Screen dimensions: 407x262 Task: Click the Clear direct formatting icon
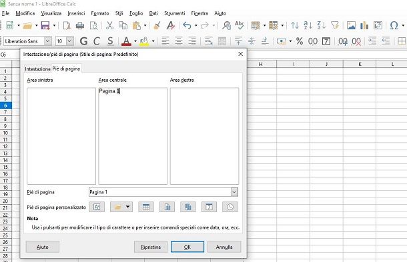[x=170, y=25]
